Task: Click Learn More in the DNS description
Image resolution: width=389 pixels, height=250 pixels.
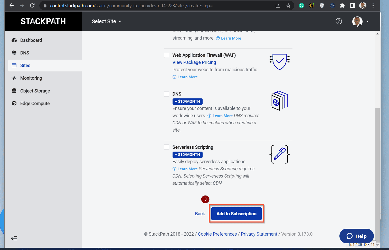Action: click(220, 116)
